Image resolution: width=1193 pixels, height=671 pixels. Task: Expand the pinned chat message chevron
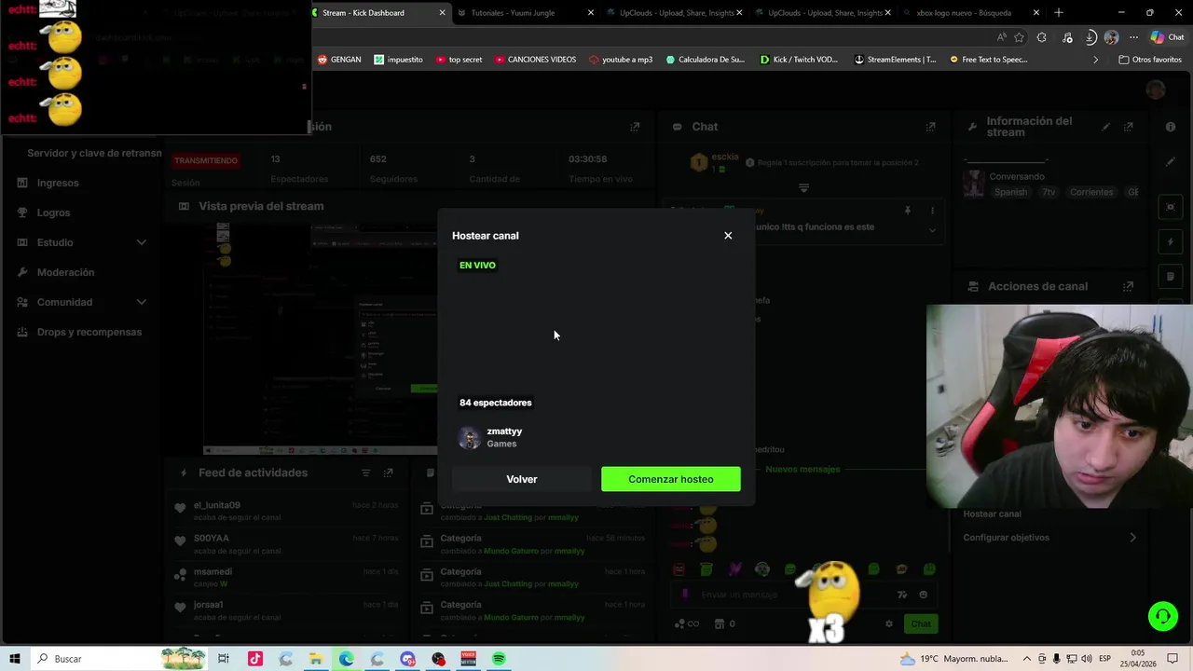coord(932,230)
